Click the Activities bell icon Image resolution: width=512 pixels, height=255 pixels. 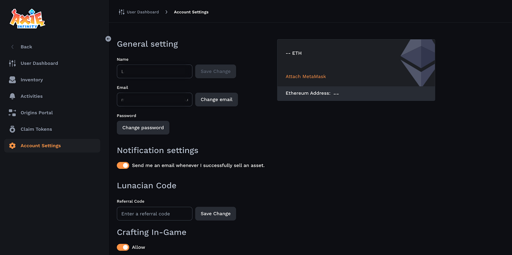pyautogui.click(x=12, y=96)
